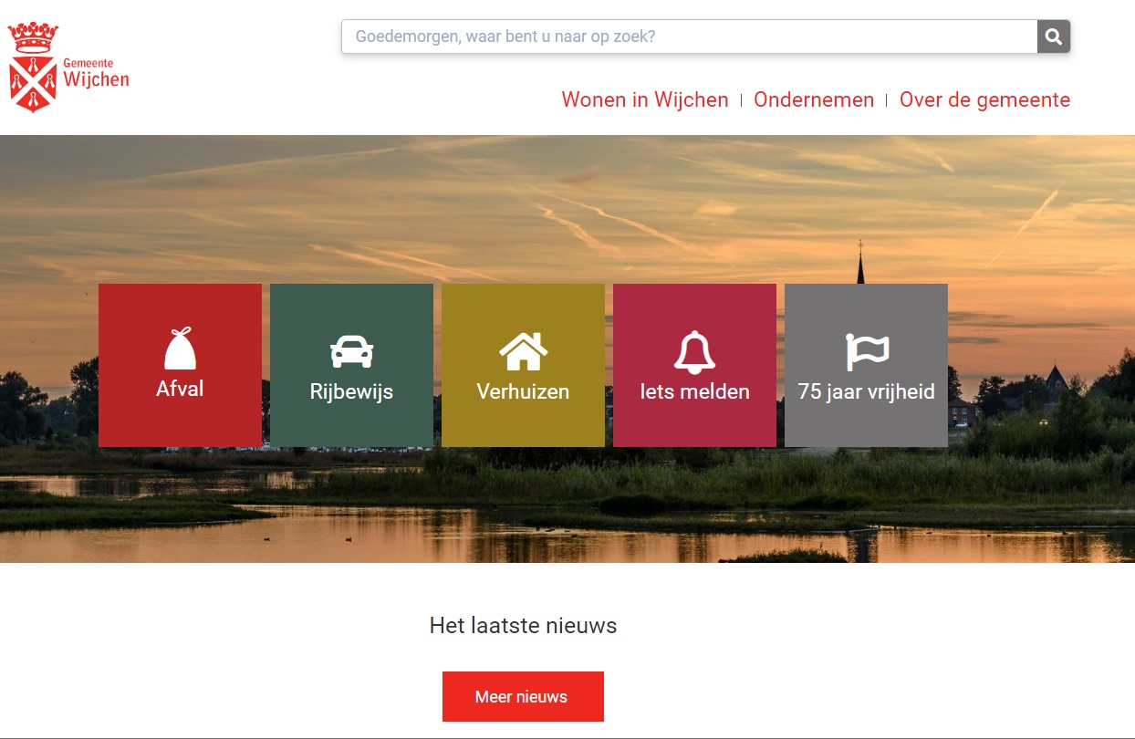Click the bell icon on Iets melden
Image resolution: width=1135 pixels, height=739 pixels.
click(x=694, y=351)
